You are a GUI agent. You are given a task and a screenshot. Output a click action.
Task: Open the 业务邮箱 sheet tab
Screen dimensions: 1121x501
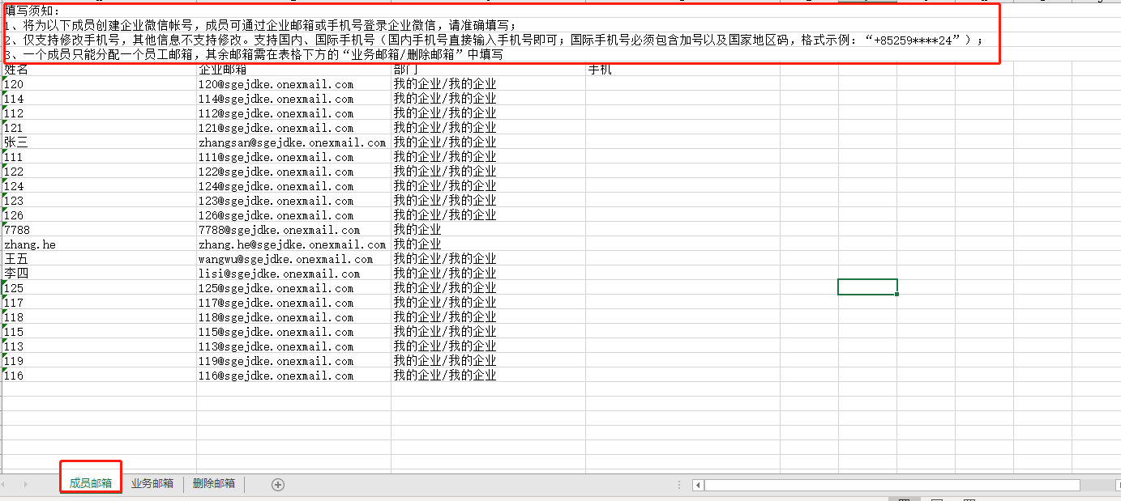point(152,484)
